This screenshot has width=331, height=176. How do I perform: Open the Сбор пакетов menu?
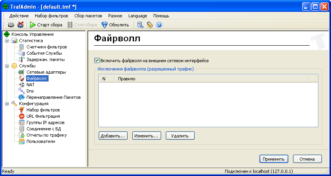coord(88,16)
